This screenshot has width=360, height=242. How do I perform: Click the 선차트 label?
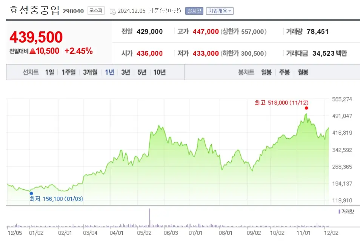(x=31, y=72)
